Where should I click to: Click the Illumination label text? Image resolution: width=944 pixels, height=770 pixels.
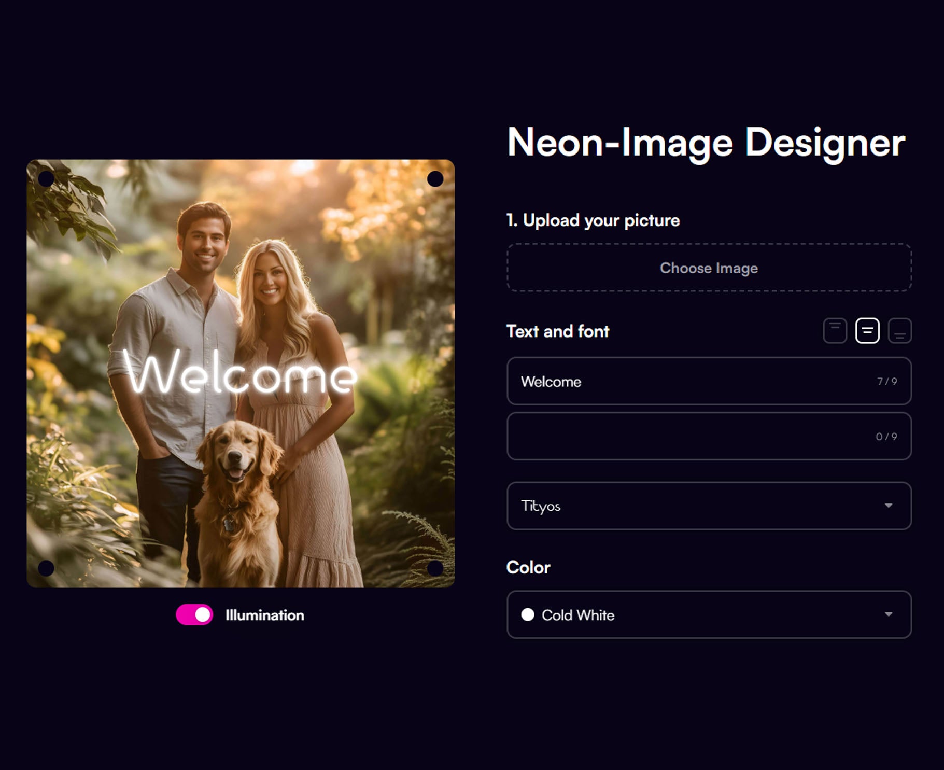click(265, 615)
